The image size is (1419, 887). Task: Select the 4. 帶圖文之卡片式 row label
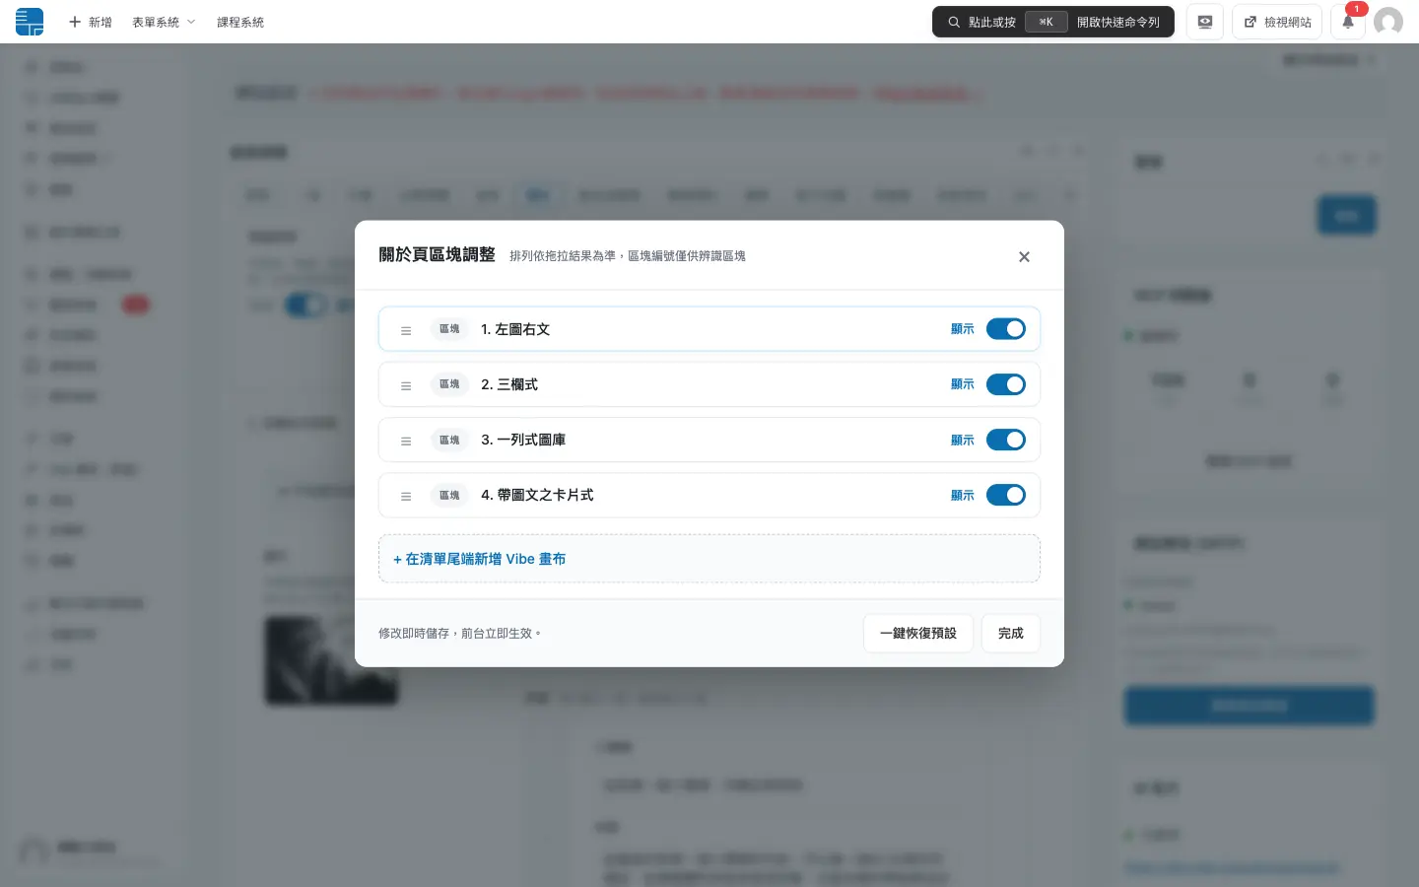point(537,495)
